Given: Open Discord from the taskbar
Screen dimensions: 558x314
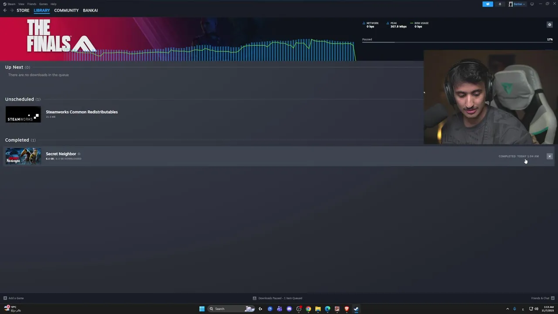Looking at the screenshot, I should pyautogui.click(x=289, y=309).
